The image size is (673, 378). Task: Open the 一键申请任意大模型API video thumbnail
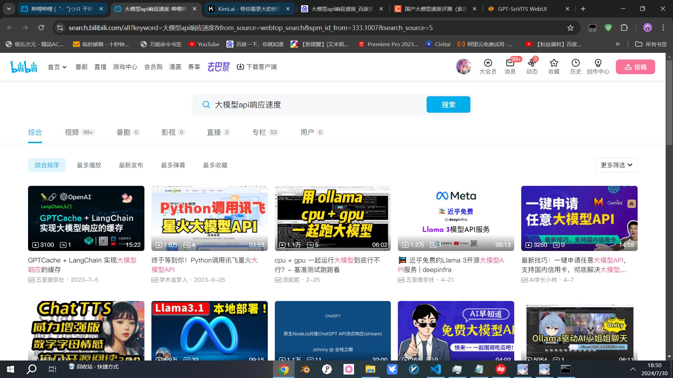point(579,218)
